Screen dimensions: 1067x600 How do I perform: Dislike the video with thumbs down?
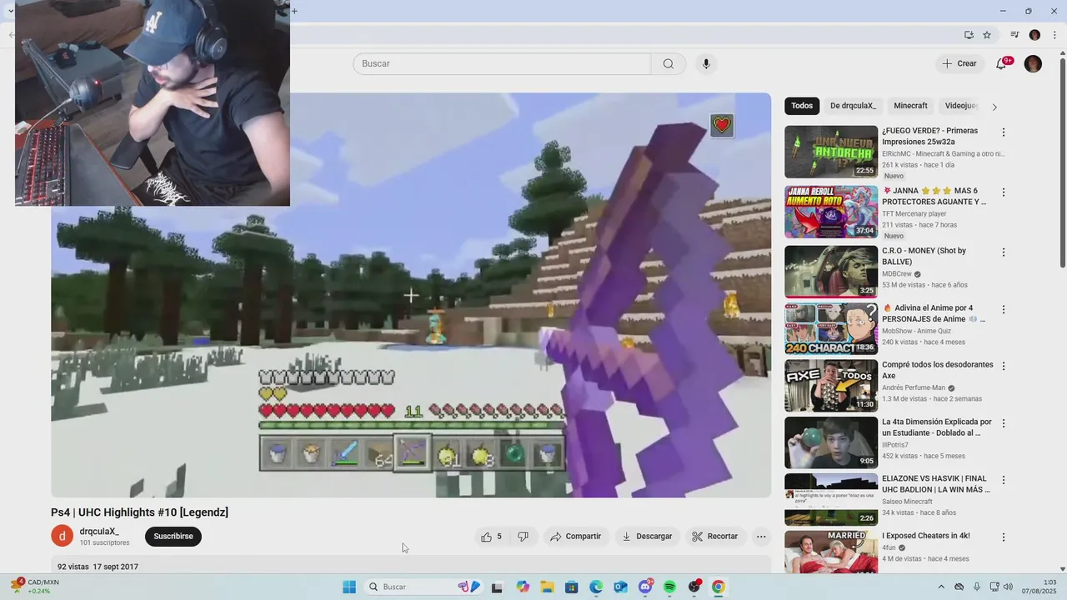(x=523, y=537)
